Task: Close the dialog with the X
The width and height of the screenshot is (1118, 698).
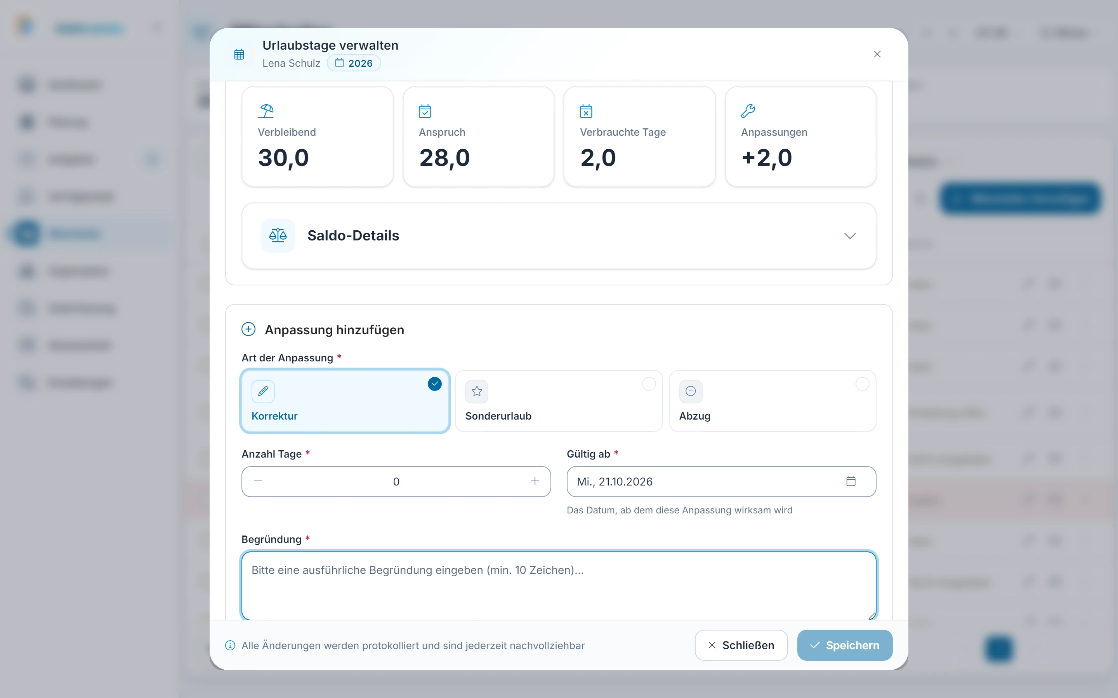Action: 877,54
